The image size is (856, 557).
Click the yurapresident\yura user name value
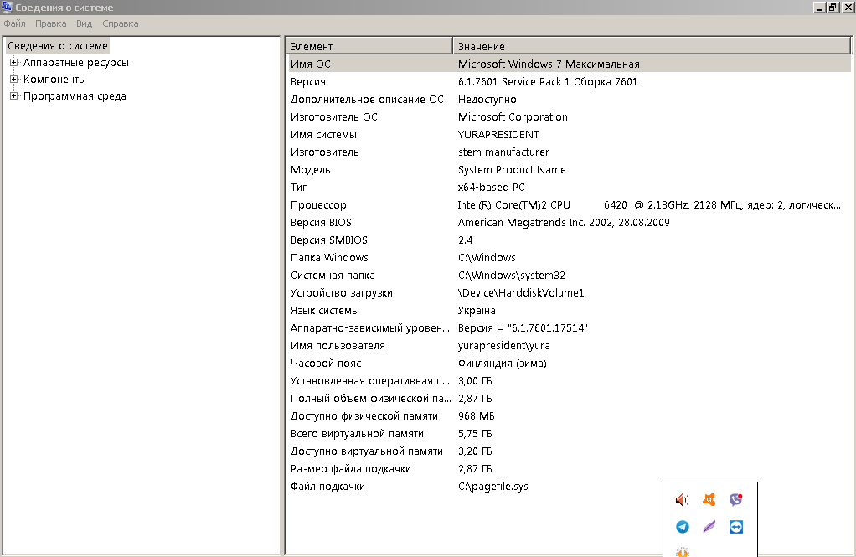(x=504, y=346)
